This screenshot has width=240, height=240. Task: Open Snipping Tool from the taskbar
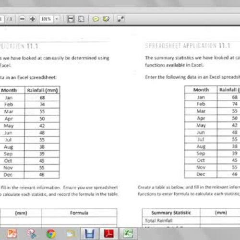32,234
